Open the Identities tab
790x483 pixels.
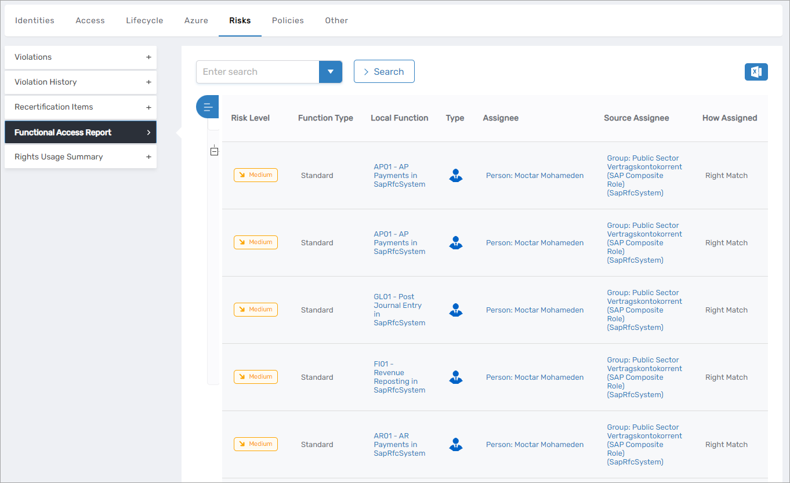coord(35,20)
